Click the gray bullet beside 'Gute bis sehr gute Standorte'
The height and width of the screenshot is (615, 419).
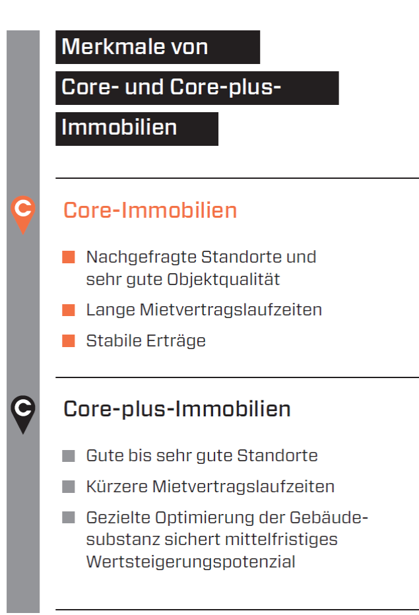[69, 456]
